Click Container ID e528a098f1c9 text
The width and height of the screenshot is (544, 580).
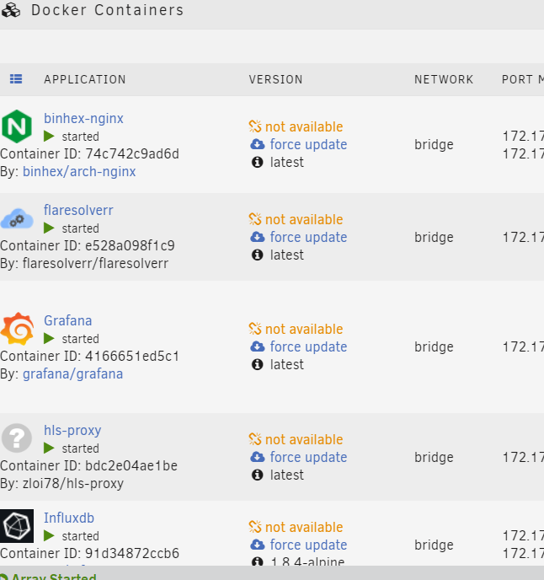88,245
